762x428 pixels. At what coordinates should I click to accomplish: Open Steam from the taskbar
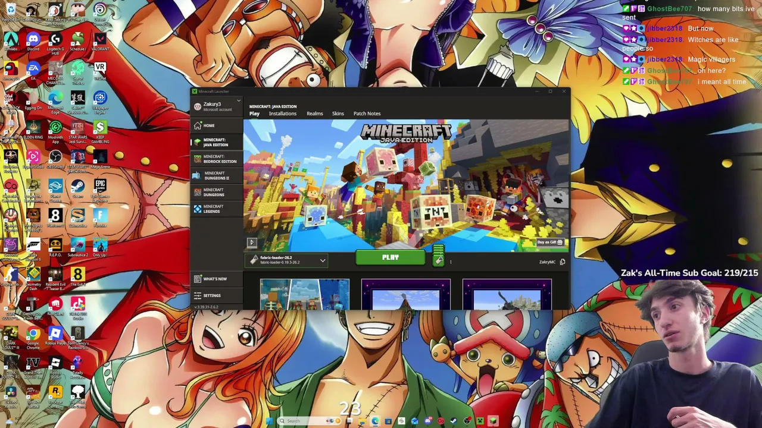(454, 421)
